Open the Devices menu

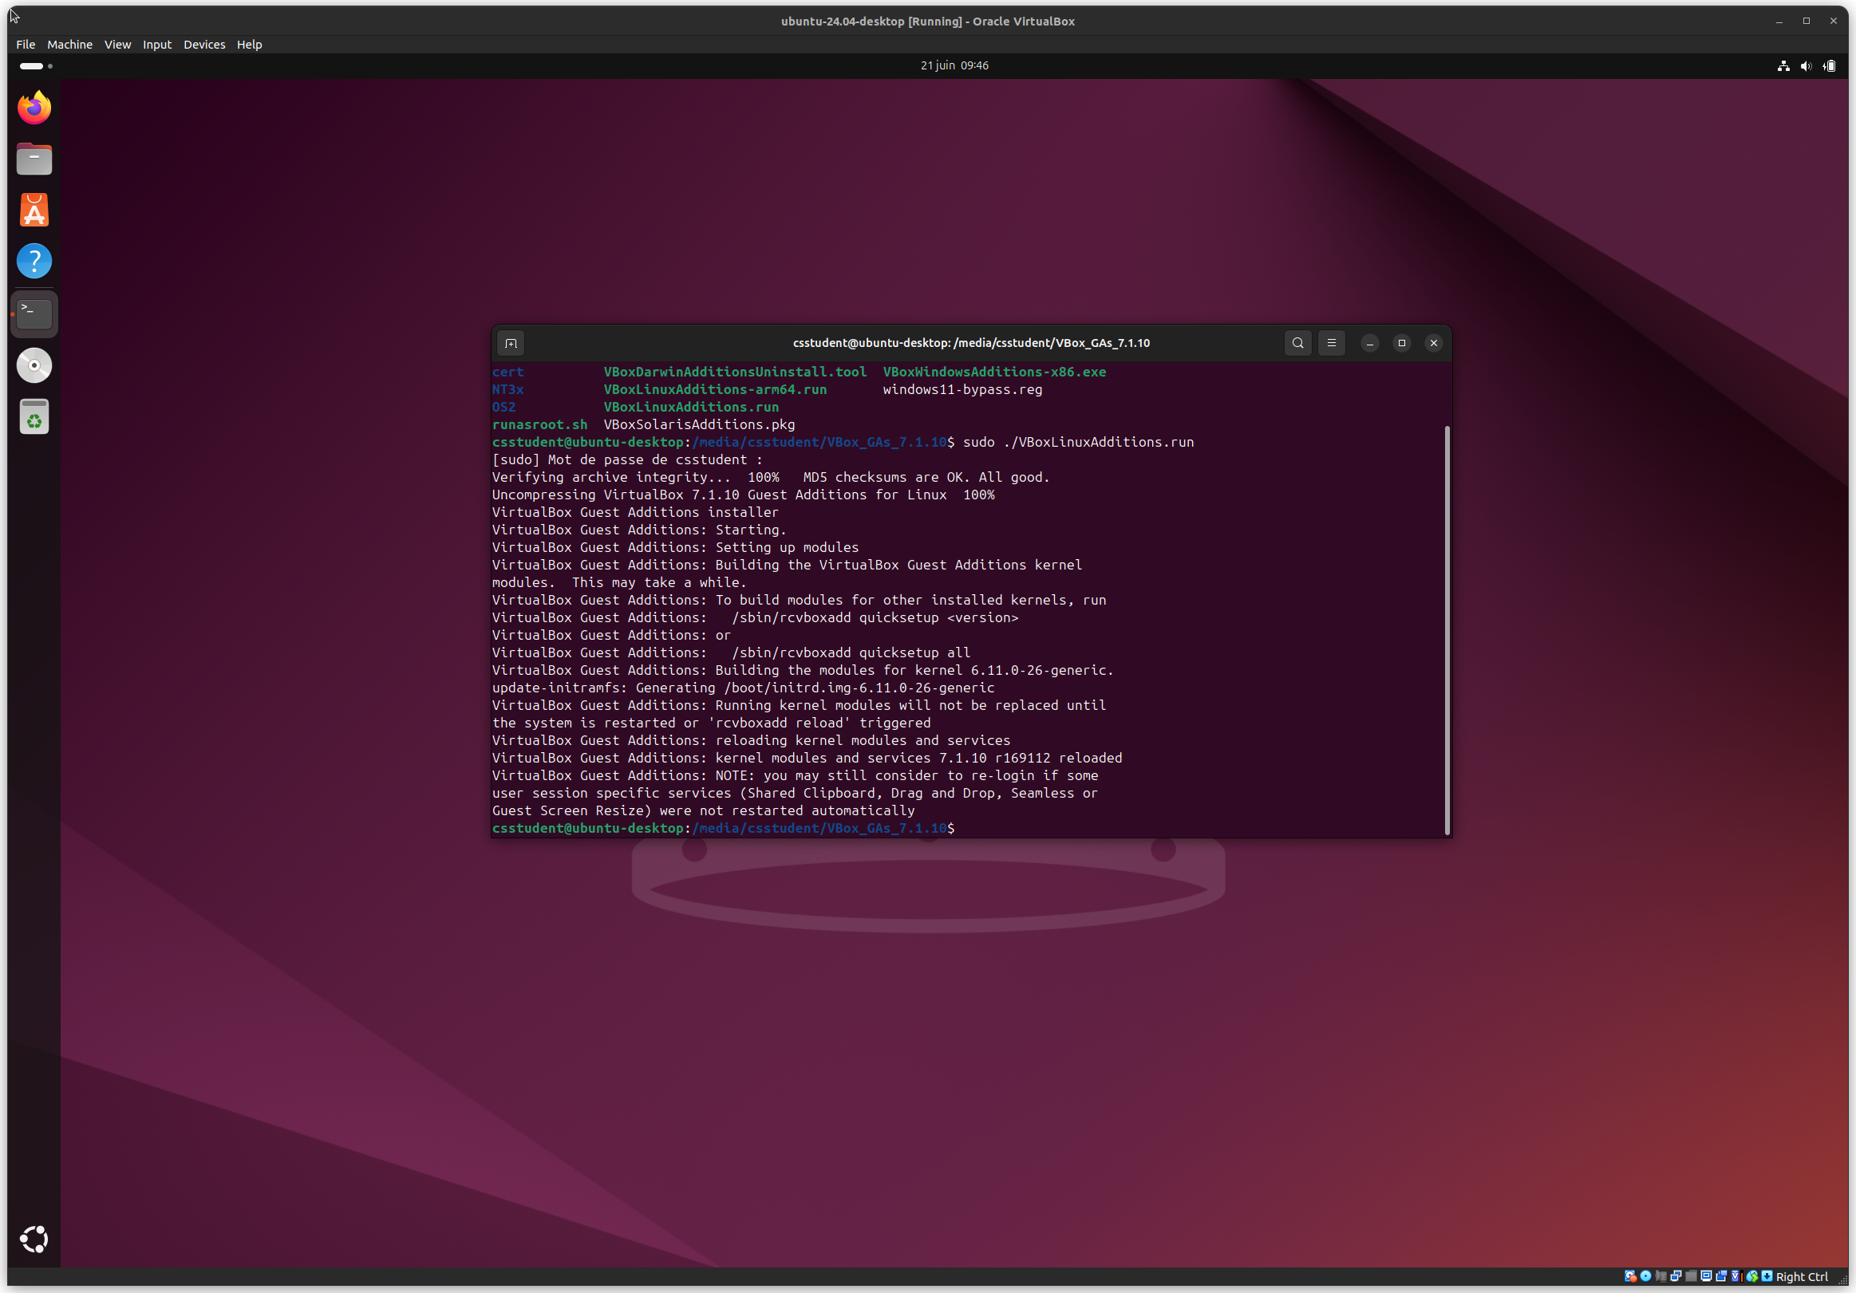203,45
